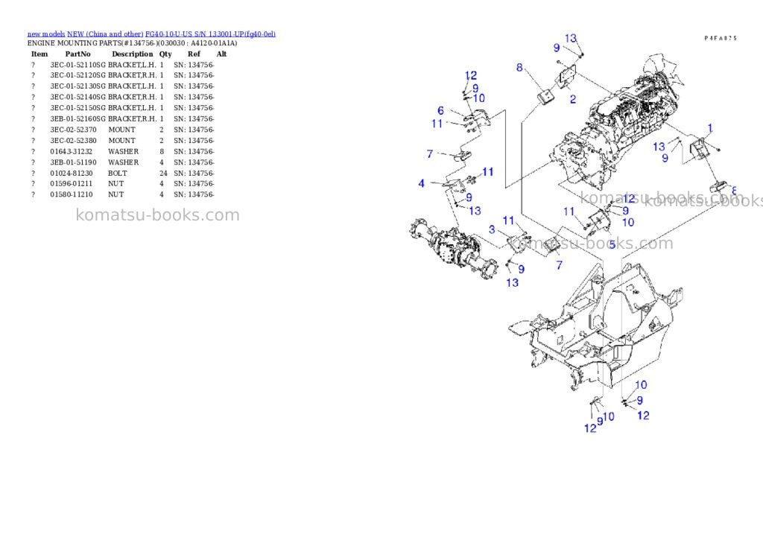The image size is (763, 540).
Task: Open the "NEW (China and other)" link
Action: 105,34
